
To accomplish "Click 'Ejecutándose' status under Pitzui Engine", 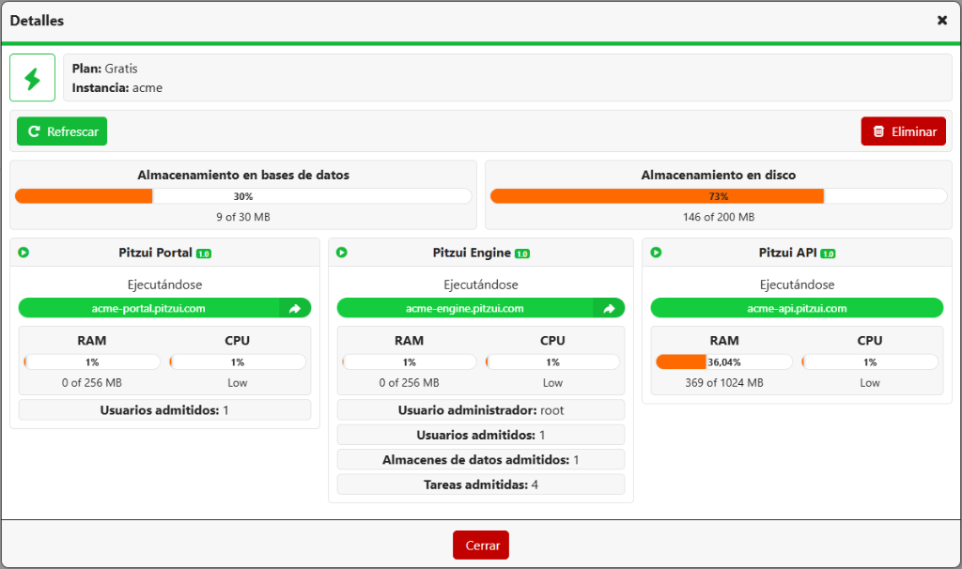I will point(481,284).
